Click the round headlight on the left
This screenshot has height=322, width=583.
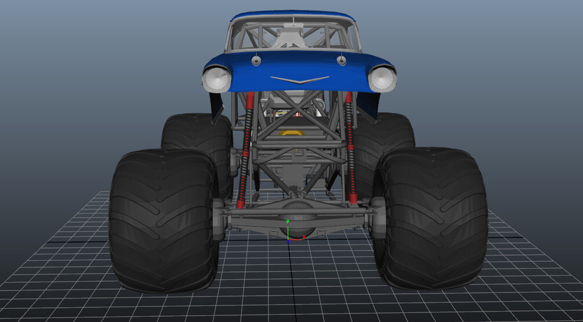(x=217, y=79)
